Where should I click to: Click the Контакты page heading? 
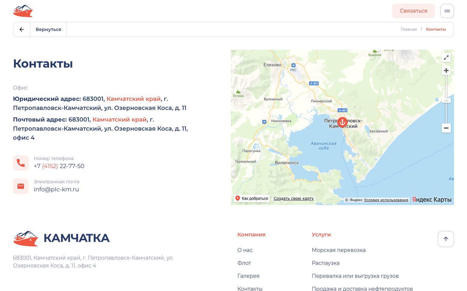[x=43, y=64]
